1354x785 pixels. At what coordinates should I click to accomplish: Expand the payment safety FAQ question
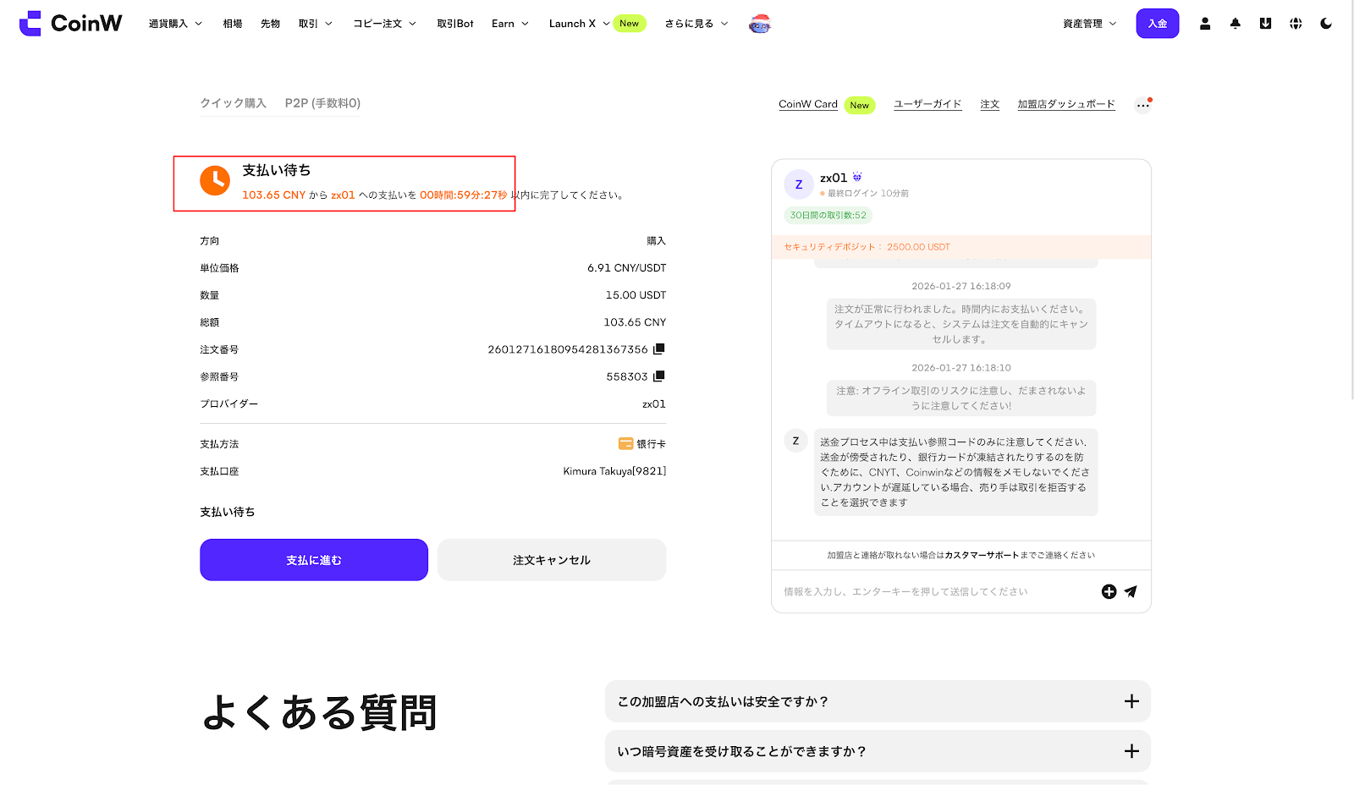[878, 701]
